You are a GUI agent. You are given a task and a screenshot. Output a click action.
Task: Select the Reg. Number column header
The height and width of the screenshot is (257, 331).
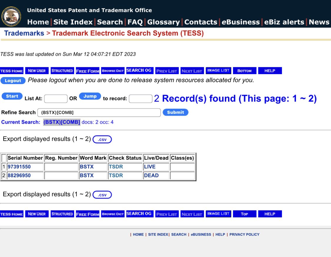pyautogui.click(x=61, y=158)
